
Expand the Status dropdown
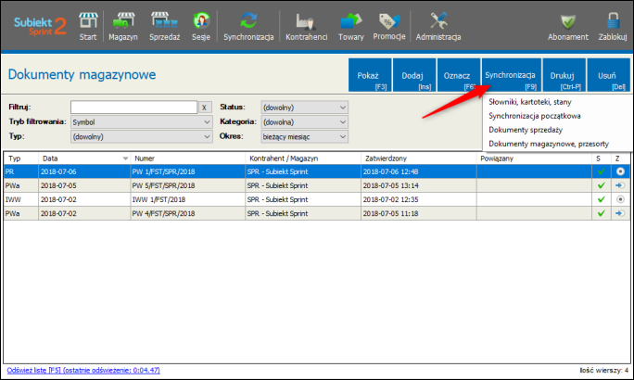342,107
